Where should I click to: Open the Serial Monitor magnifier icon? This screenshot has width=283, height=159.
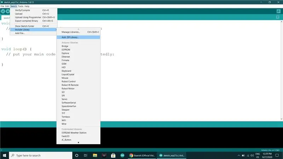coord(278,11)
